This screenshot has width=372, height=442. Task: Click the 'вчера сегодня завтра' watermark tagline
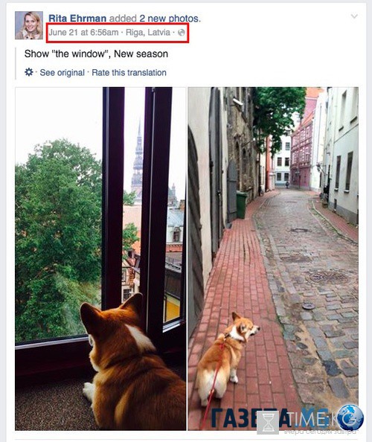(x=321, y=432)
